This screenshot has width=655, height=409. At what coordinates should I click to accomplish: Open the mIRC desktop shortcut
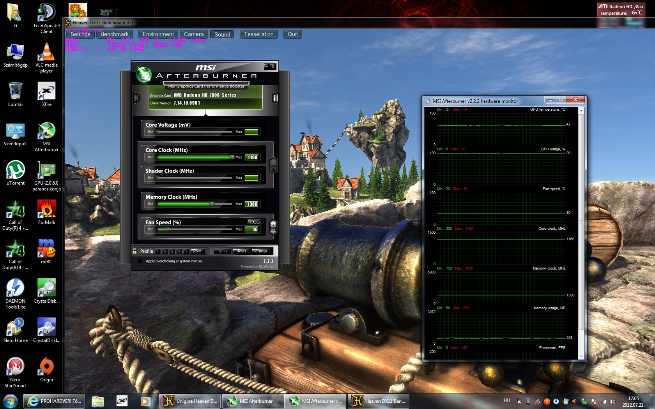[46, 251]
